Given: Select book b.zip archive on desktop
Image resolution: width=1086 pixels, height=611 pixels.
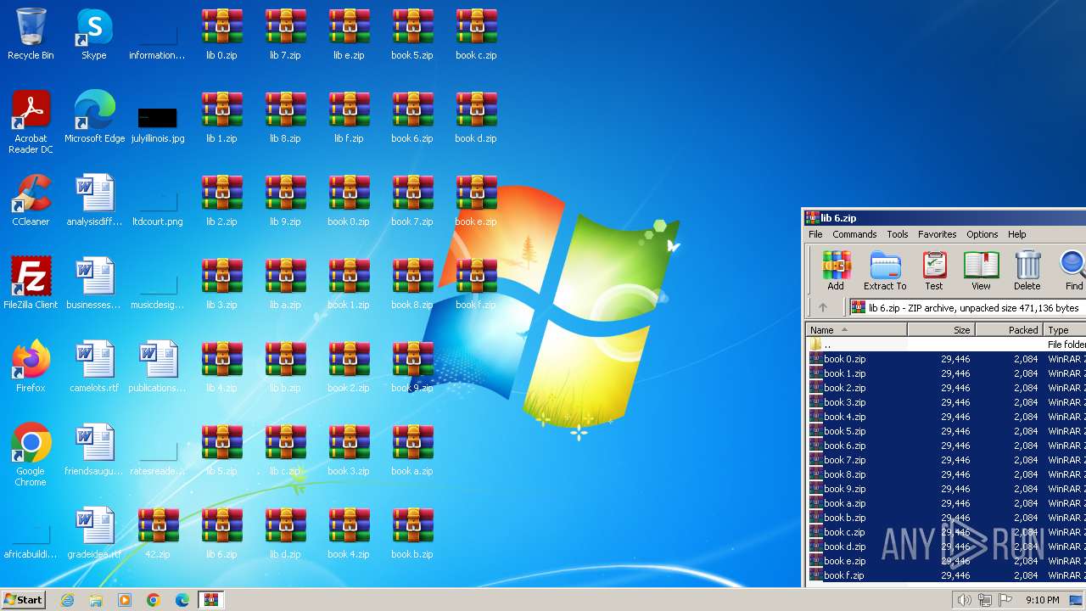Looking at the screenshot, I should (412, 534).
